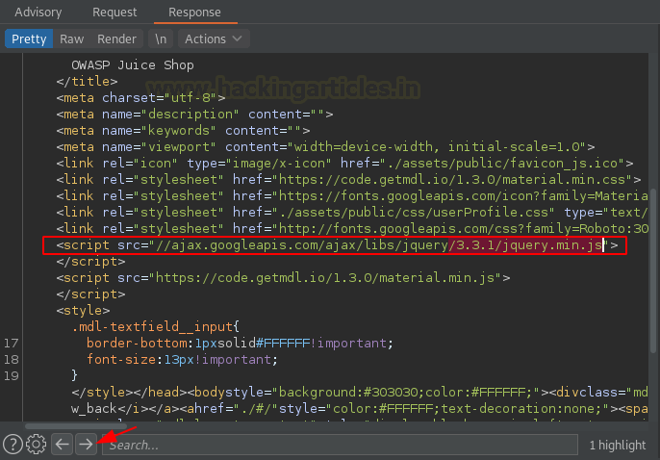The image size is (660, 460).
Task: Select the Raw view
Action: point(71,38)
